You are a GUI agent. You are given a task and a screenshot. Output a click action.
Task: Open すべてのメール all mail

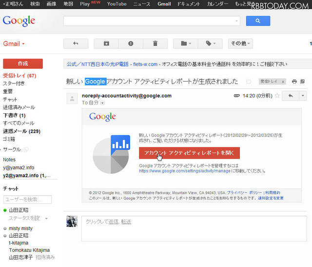(x=19, y=123)
